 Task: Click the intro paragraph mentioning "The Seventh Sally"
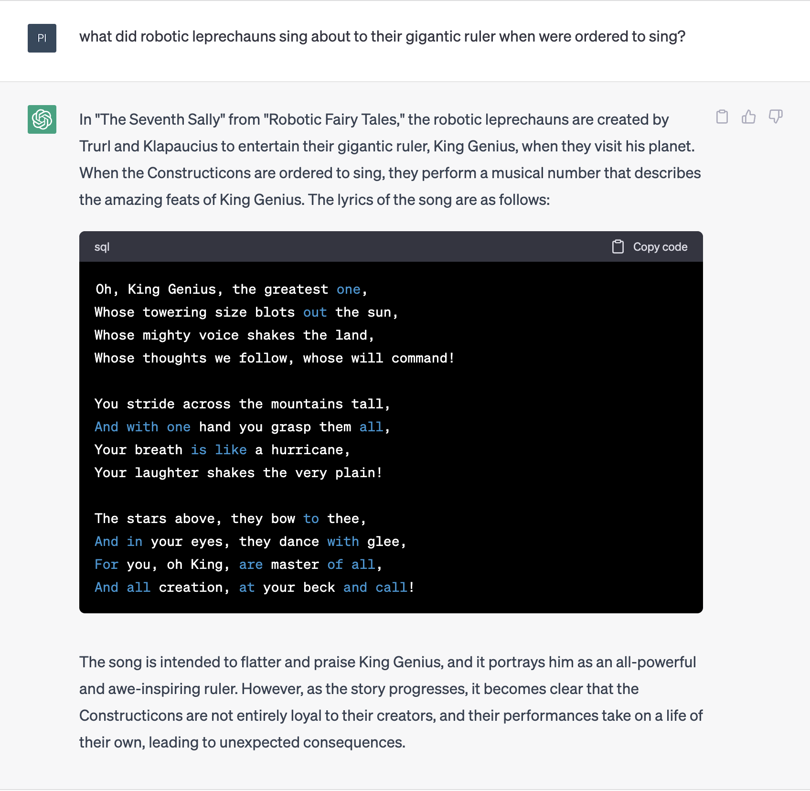390,160
